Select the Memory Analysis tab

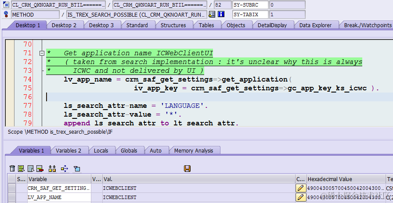click(194, 150)
